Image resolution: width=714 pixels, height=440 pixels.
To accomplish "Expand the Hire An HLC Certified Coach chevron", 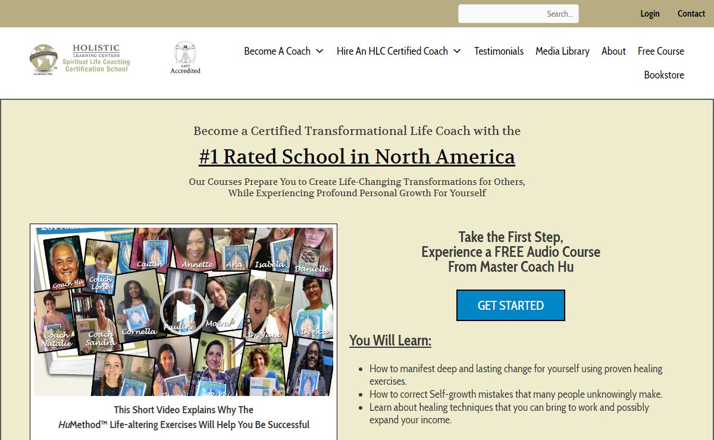I will [x=457, y=51].
